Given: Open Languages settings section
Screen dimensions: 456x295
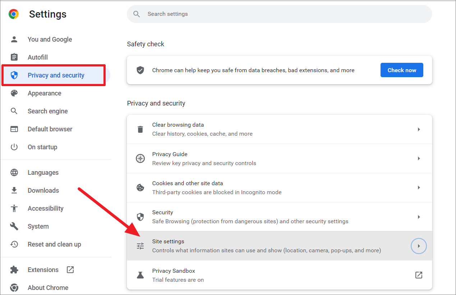Looking at the screenshot, I should (x=43, y=172).
